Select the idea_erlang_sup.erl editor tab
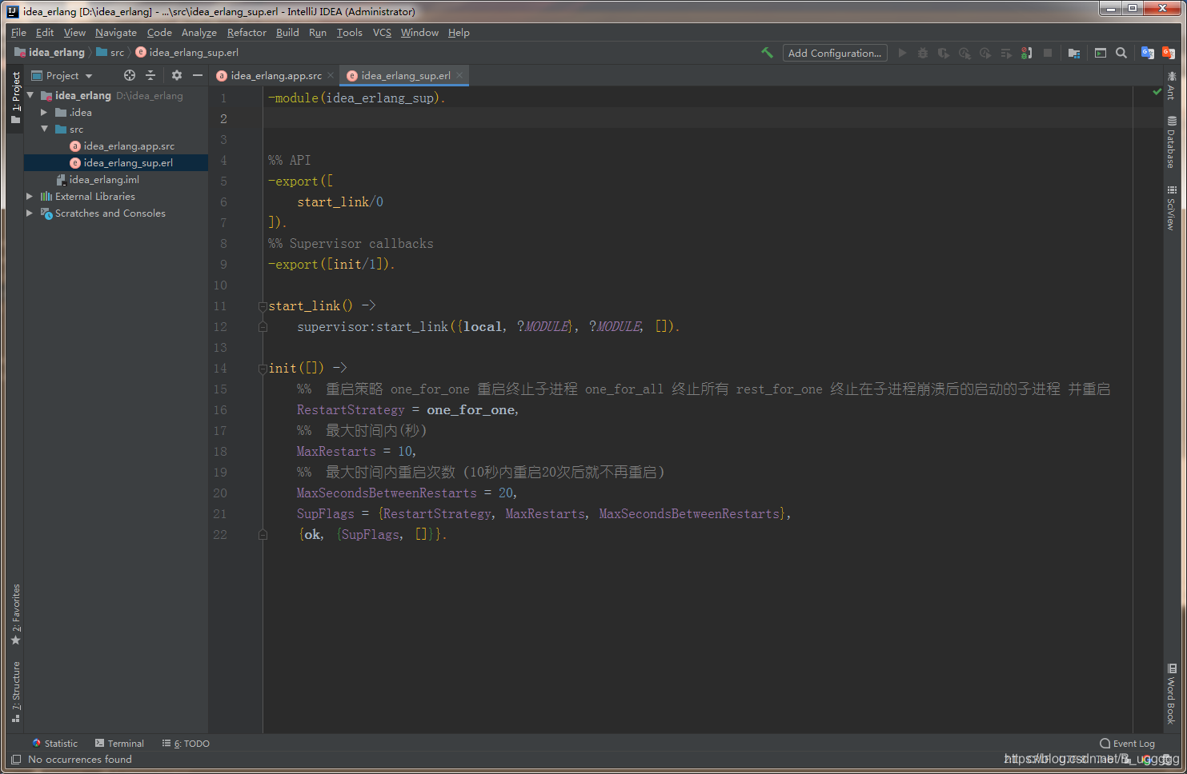1187x774 pixels. 405,75
